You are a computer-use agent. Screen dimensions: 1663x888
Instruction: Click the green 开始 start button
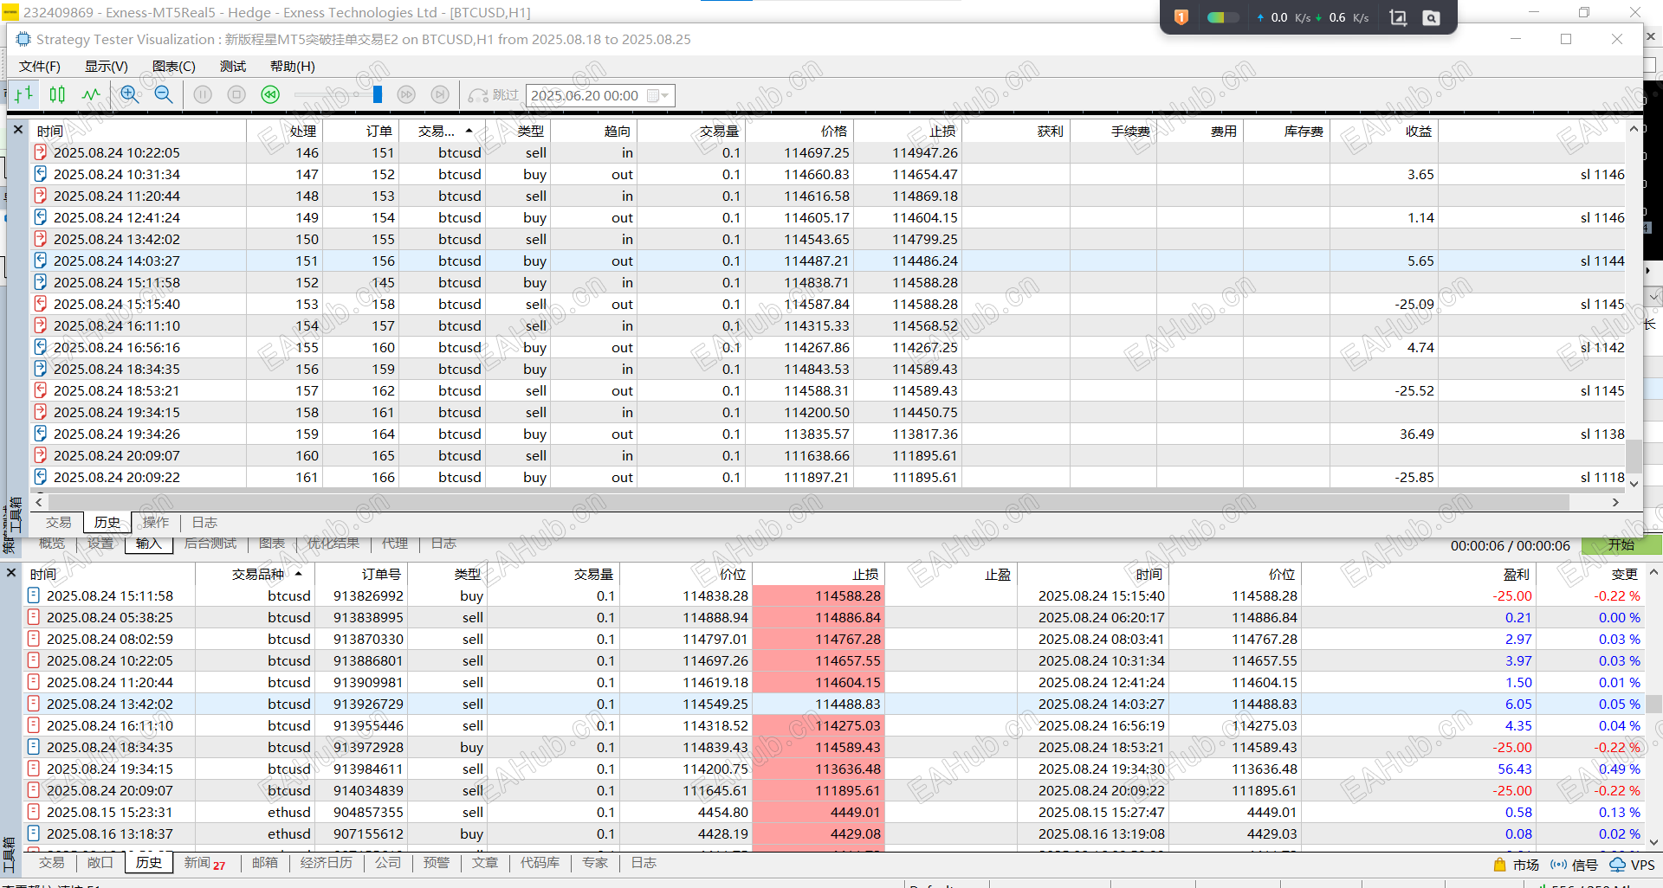pos(1621,545)
